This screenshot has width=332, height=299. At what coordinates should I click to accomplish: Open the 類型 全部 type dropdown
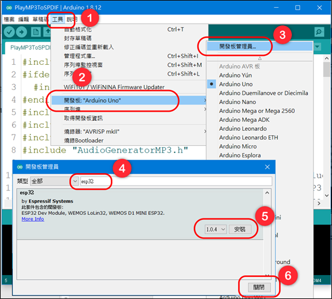click(x=54, y=181)
